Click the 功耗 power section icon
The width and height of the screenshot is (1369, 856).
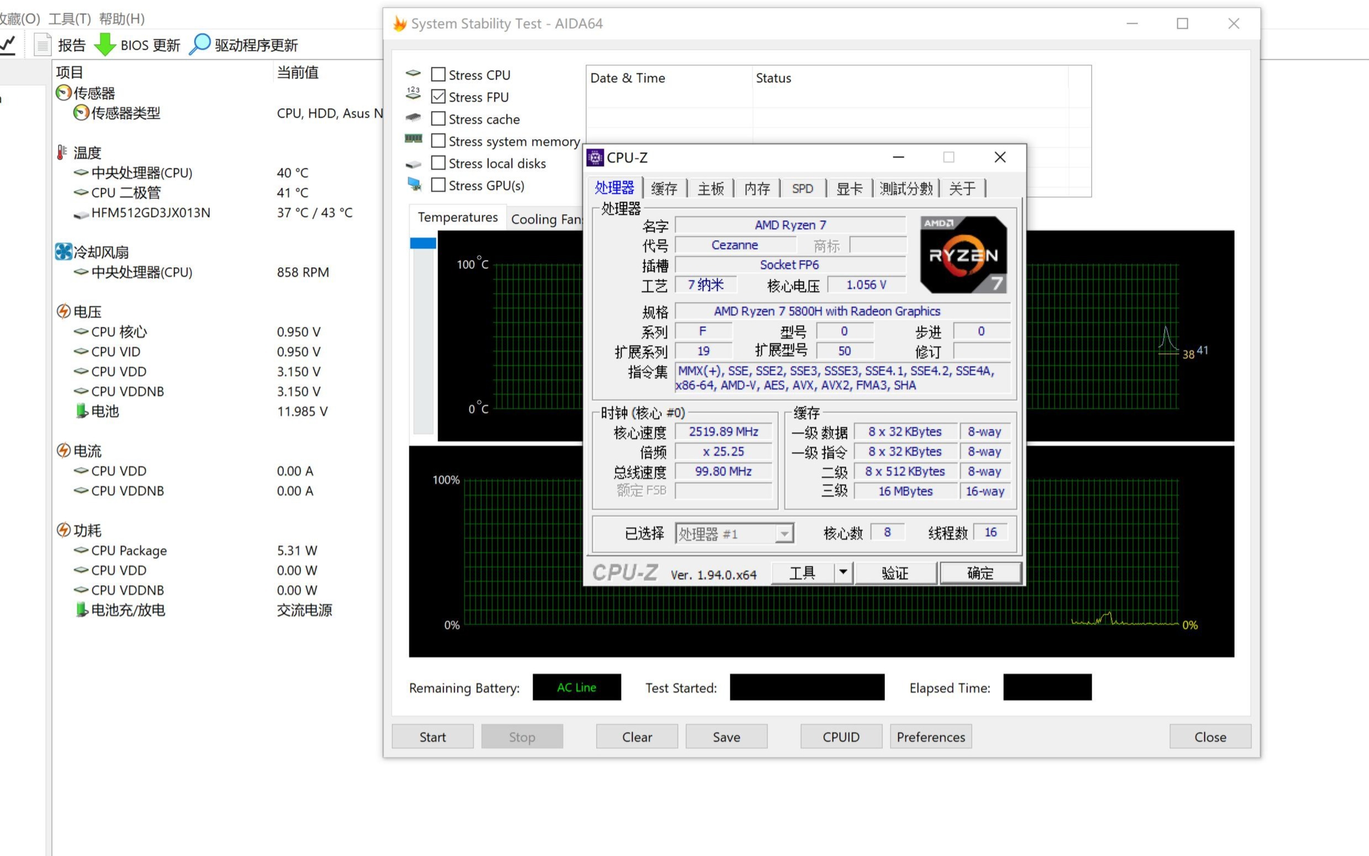(x=64, y=530)
